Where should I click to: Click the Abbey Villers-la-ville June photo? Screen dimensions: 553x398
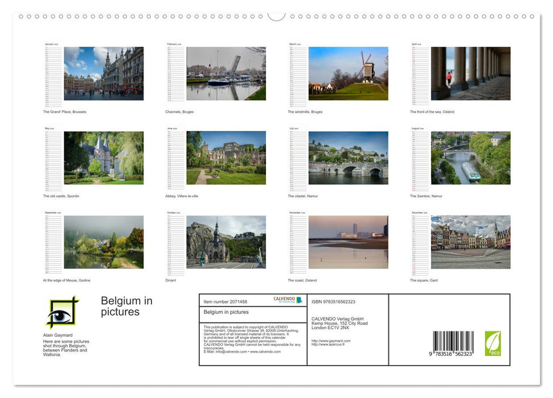(x=226, y=157)
